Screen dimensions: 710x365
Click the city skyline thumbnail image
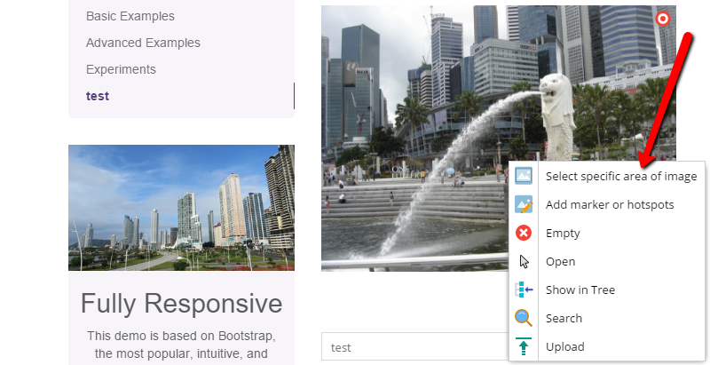pyautogui.click(x=181, y=208)
